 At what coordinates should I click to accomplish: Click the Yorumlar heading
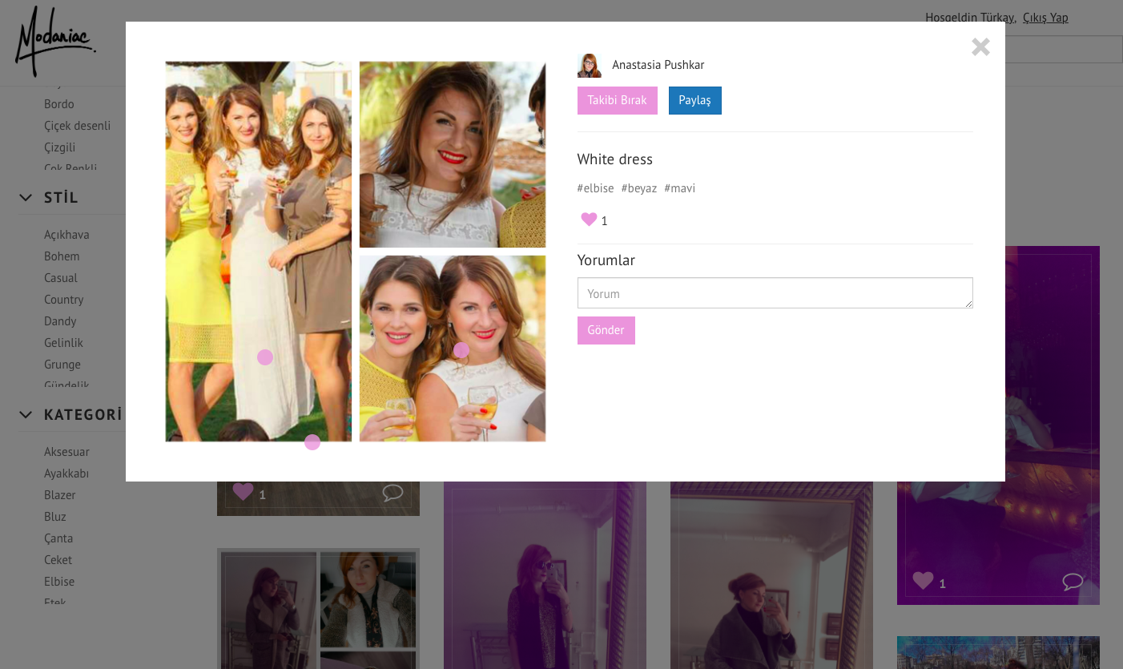coord(606,260)
